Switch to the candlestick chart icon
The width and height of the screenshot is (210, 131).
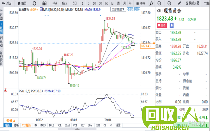pos(55,3)
